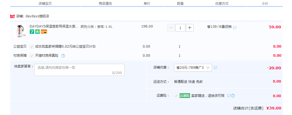Toggle the 运费险 checkbox
The height and width of the screenshot is (115, 292).
point(176,96)
